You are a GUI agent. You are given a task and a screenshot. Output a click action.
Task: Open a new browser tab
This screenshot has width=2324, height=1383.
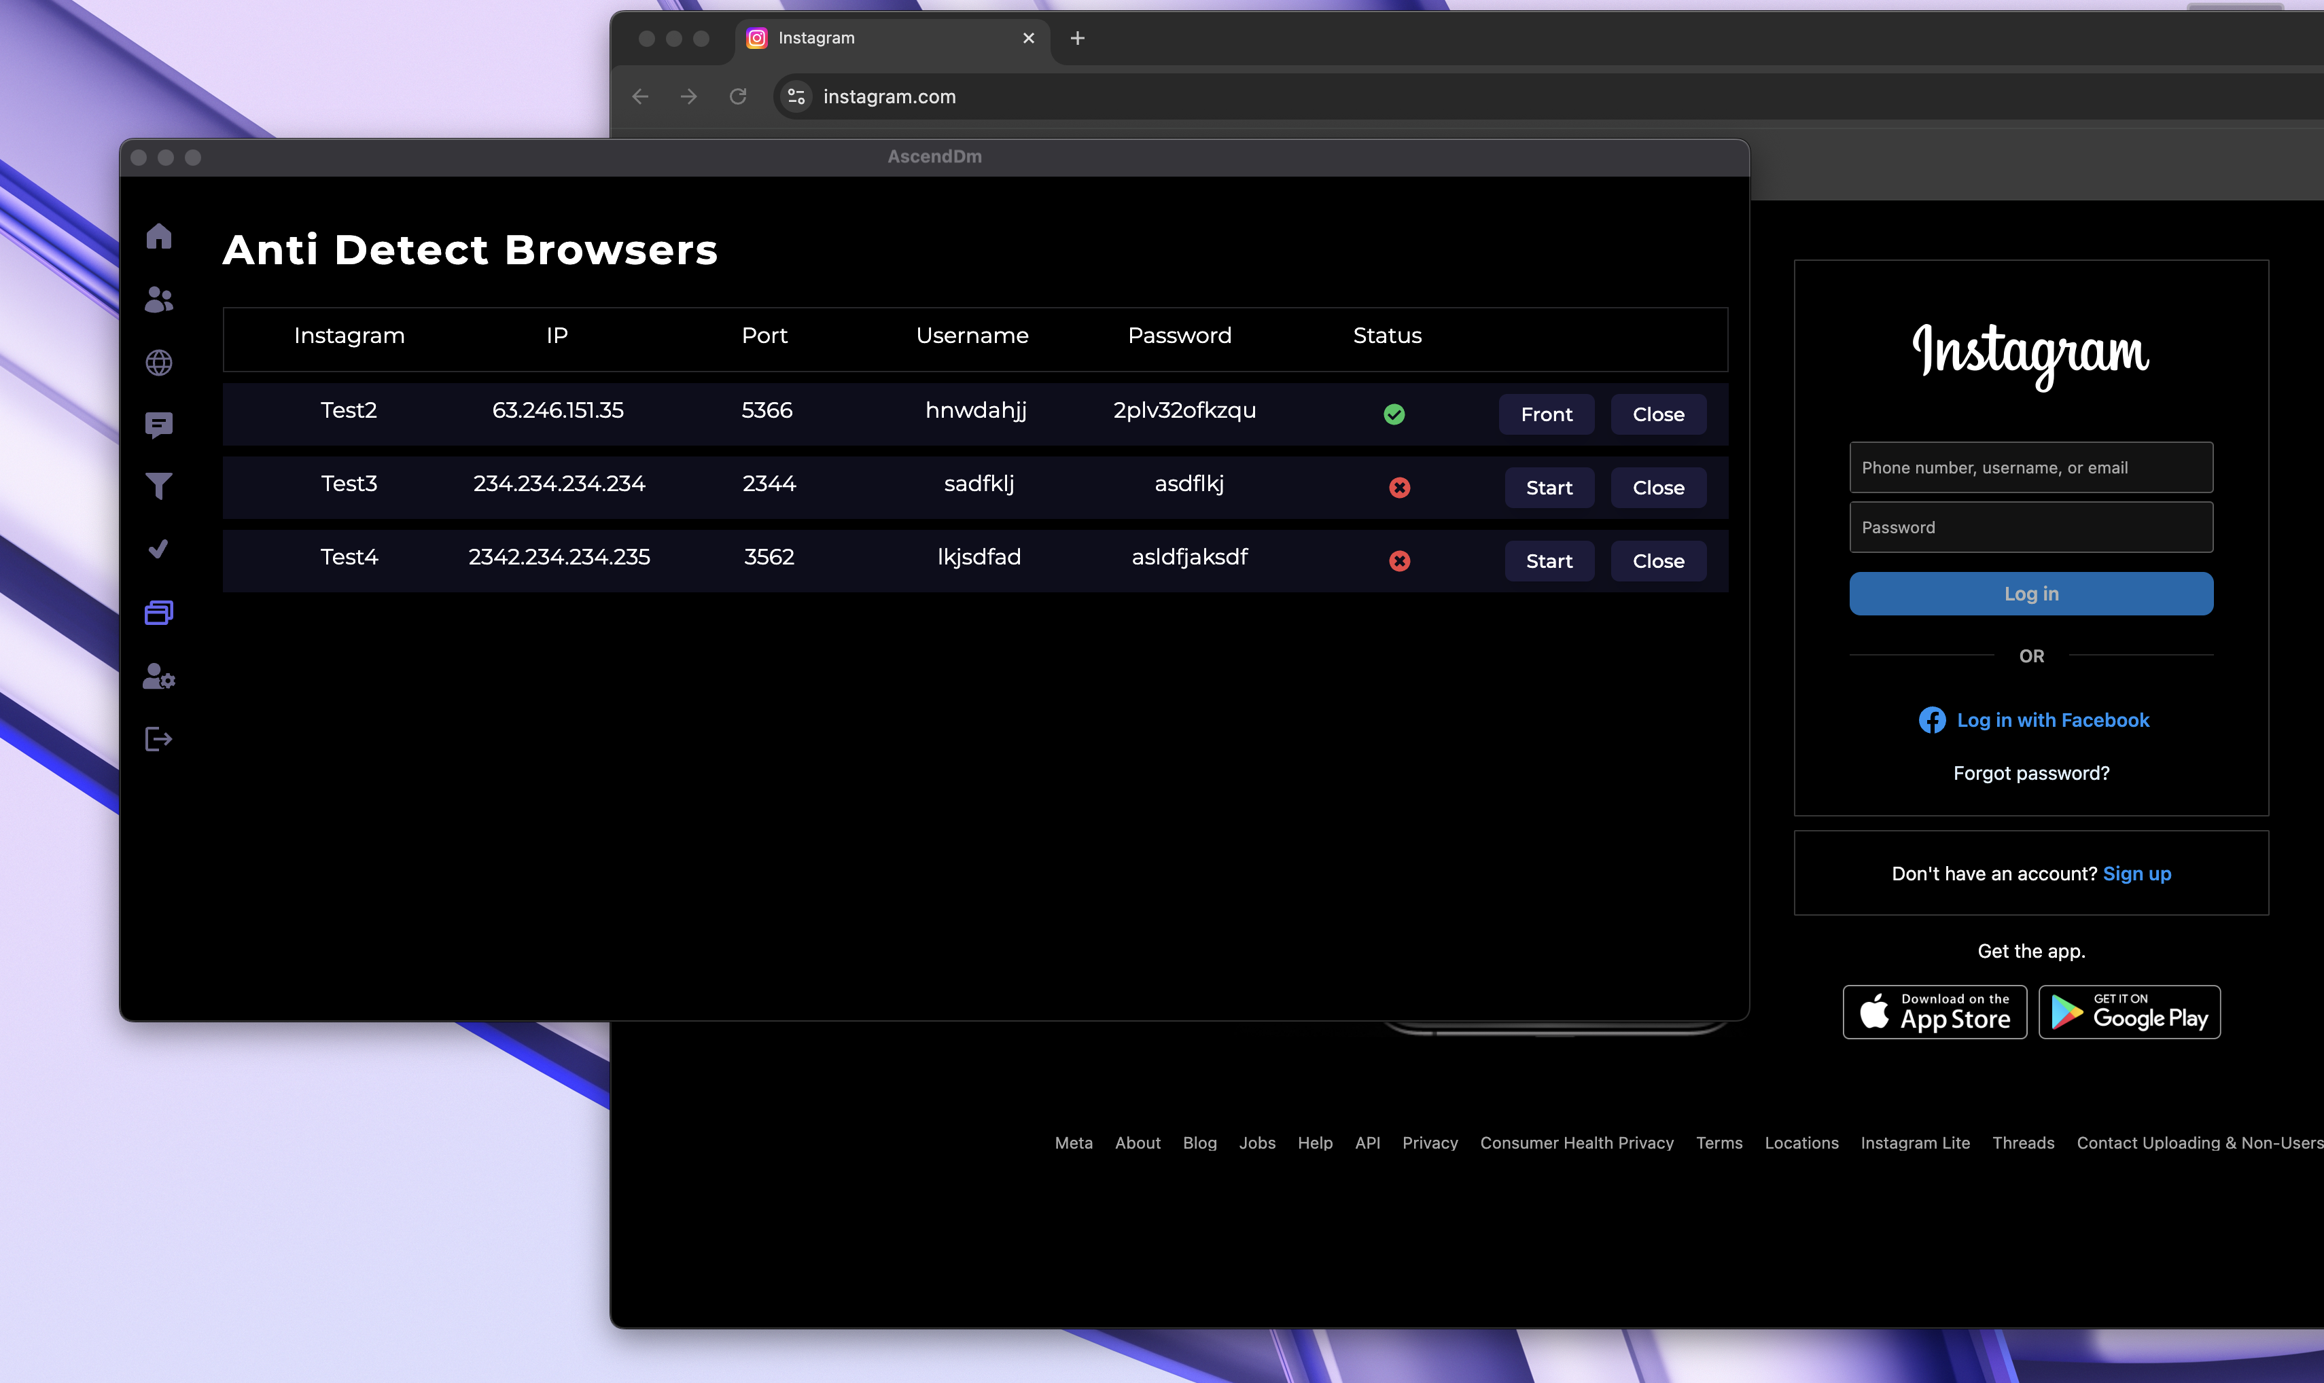(1076, 38)
